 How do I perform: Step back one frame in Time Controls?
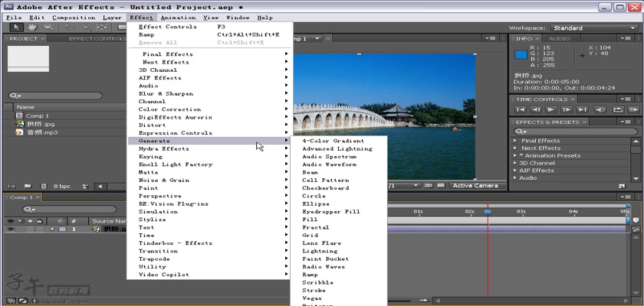(536, 109)
